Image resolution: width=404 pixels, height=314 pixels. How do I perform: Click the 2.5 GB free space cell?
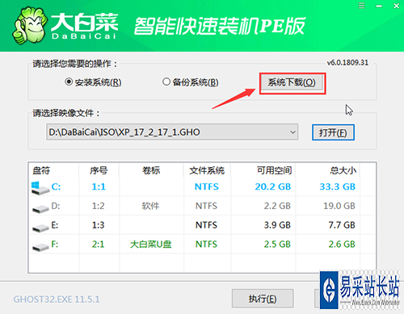pos(277,245)
